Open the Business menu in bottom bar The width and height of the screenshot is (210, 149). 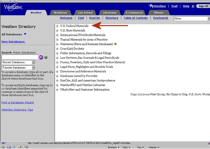tap(114, 147)
